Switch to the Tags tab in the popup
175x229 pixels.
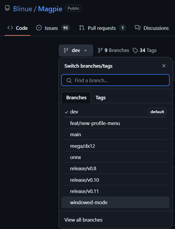101,98
